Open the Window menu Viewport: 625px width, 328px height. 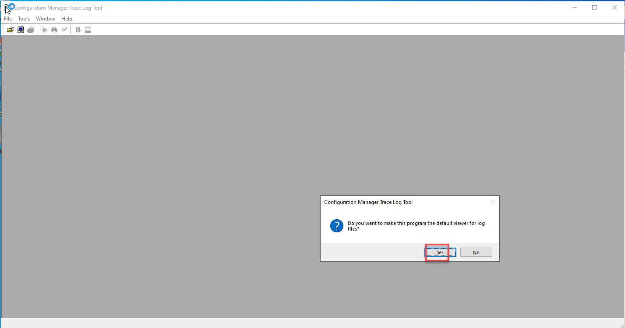click(x=46, y=19)
